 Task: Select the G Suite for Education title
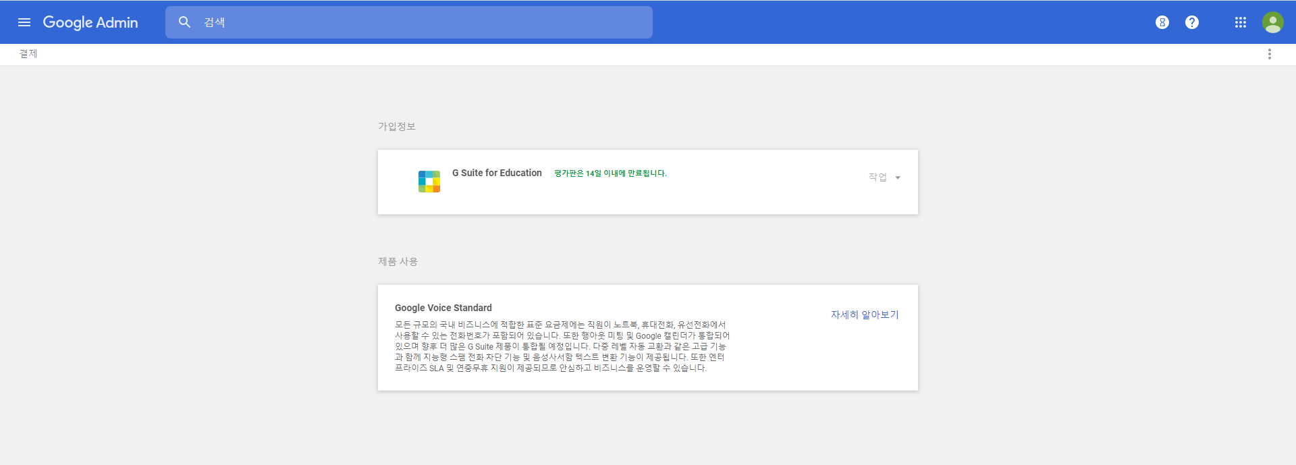point(497,173)
